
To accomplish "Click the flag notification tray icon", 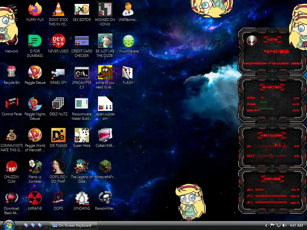I will (x=272, y=225).
